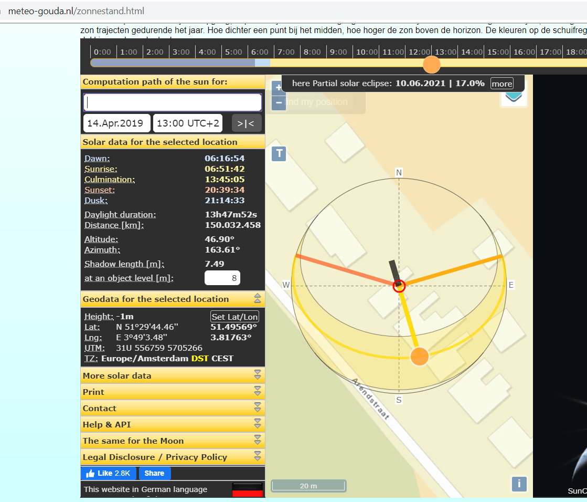Zoom out the map with minus button
This screenshot has height=502, width=587.
279,102
